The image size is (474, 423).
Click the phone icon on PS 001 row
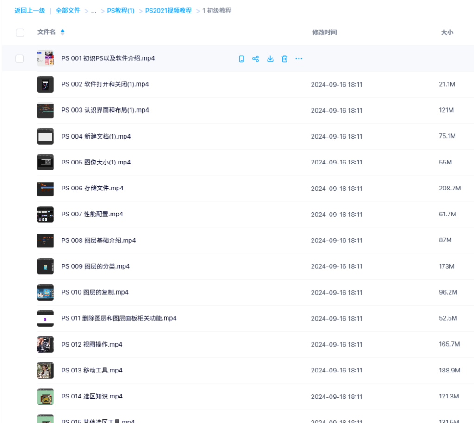point(241,59)
